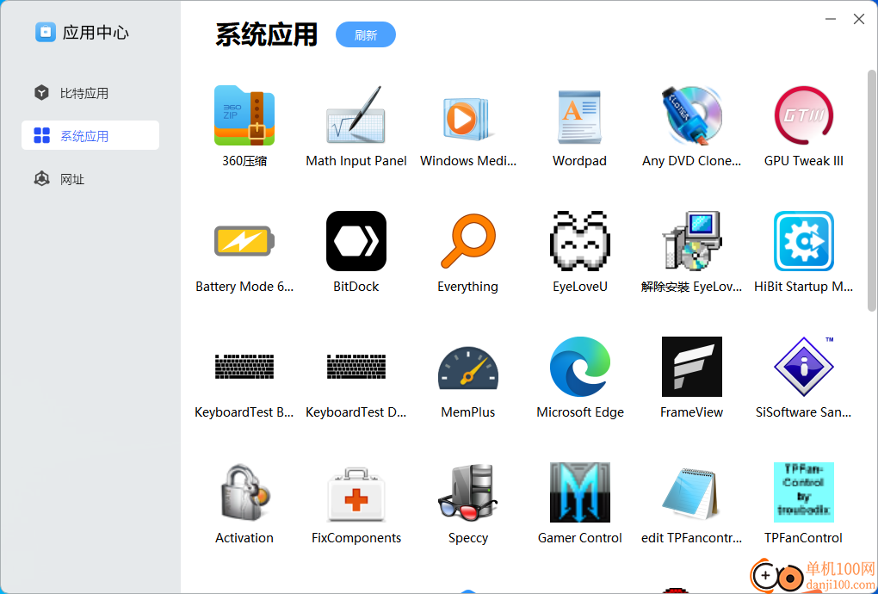Screen dimensions: 878x594
Task: Open Microsoft Edge icon
Action: click(x=579, y=367)
